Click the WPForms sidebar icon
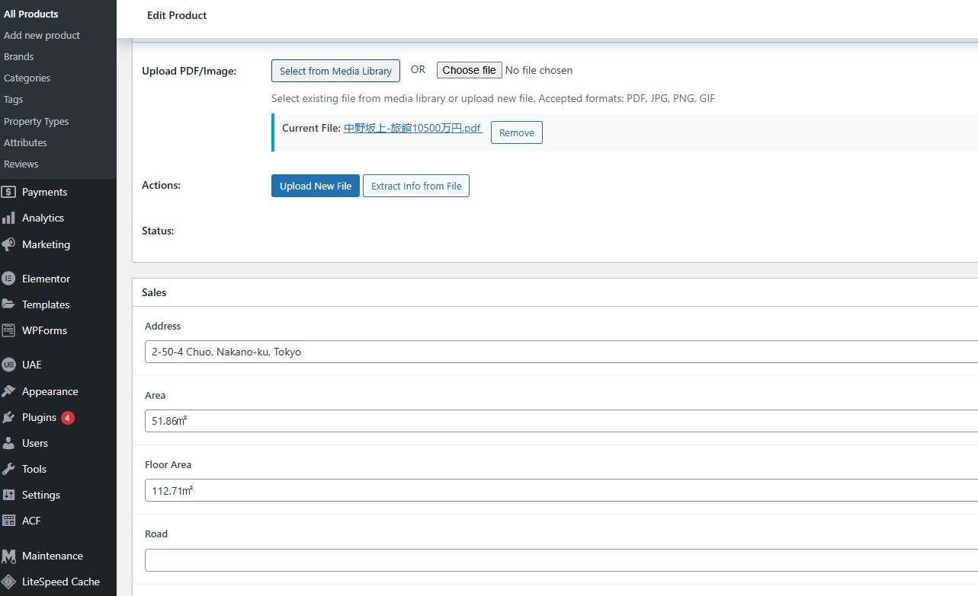The height and width of the screenshot is (596, 978). [x=8, y=330]
